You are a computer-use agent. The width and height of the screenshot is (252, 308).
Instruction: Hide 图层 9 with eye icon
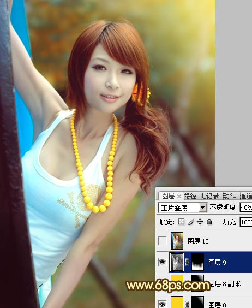162,262
